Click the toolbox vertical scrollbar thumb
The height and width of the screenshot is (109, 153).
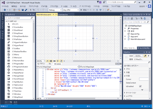coord(34,33)
